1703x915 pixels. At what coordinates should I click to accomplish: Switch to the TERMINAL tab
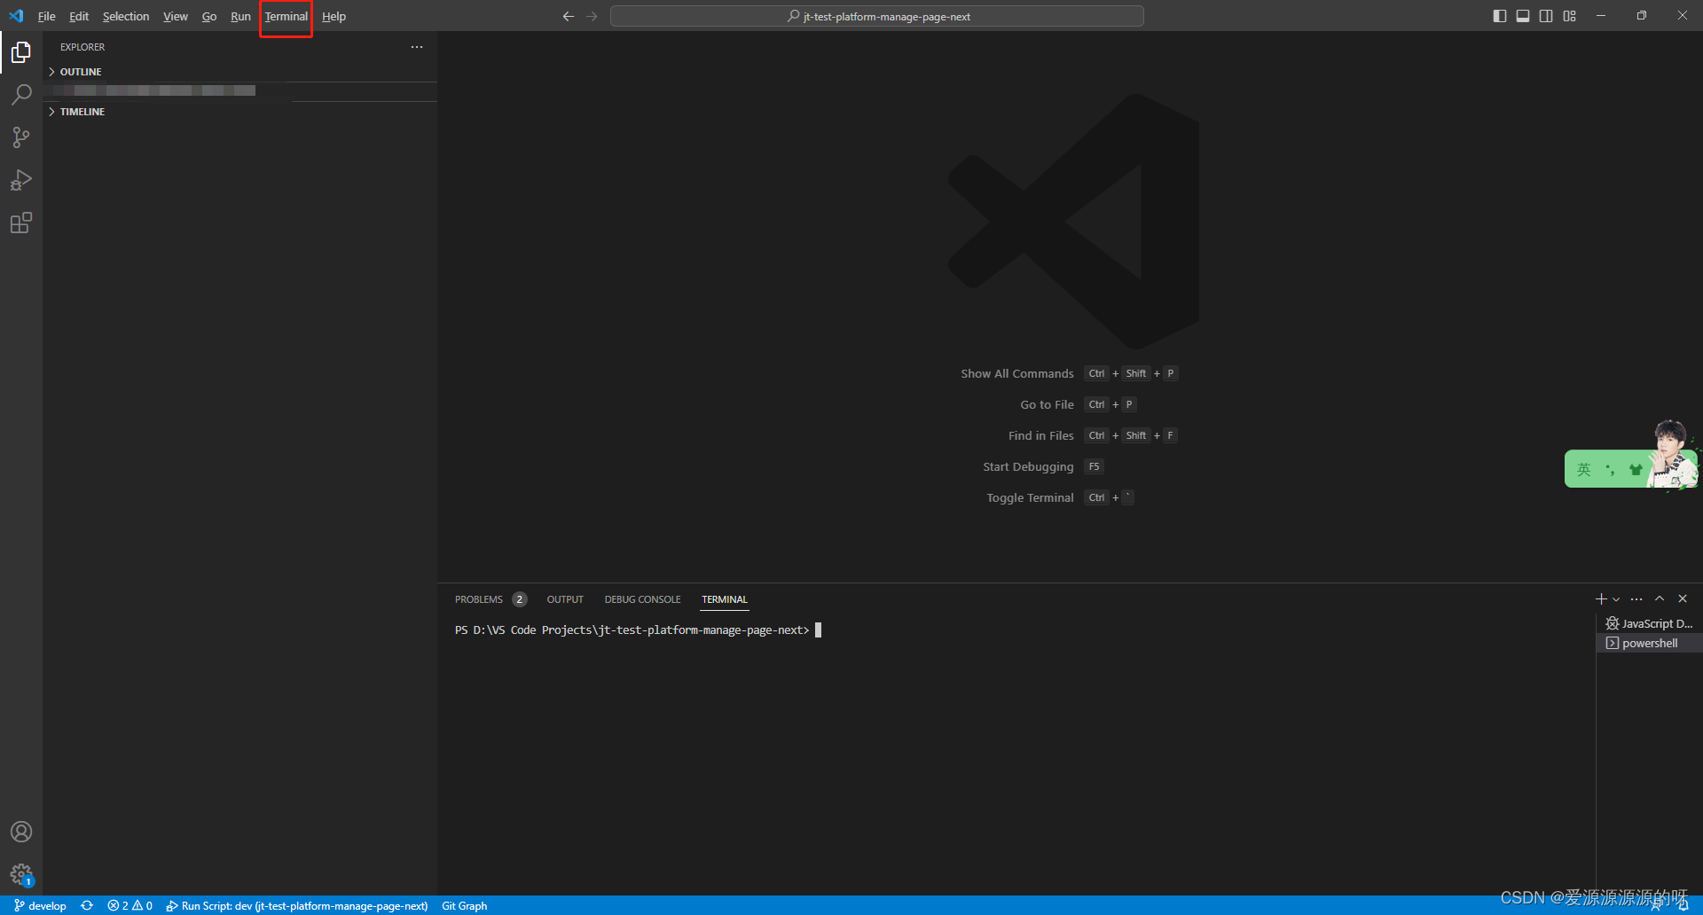point(725,599)
